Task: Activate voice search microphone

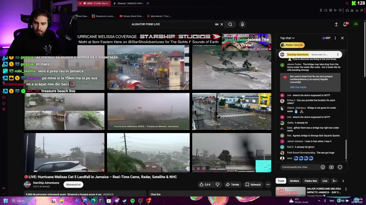Action: (x=242, y=24)
